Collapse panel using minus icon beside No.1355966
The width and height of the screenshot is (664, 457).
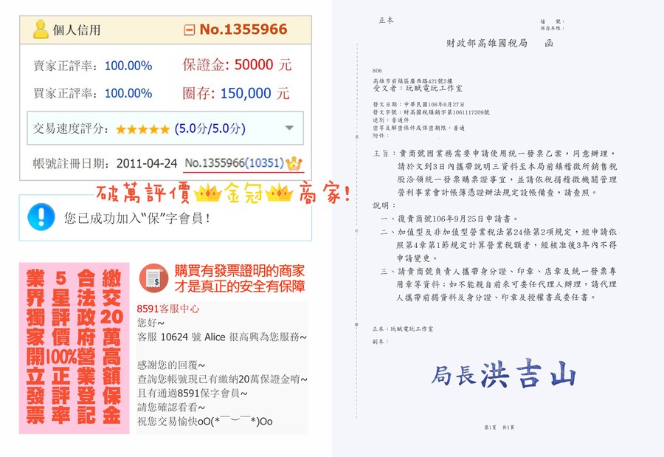click(189, 30)
